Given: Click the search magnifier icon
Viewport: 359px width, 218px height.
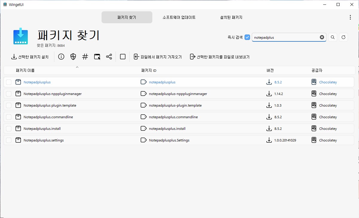Looking at the screenshot, I should 332,37.
